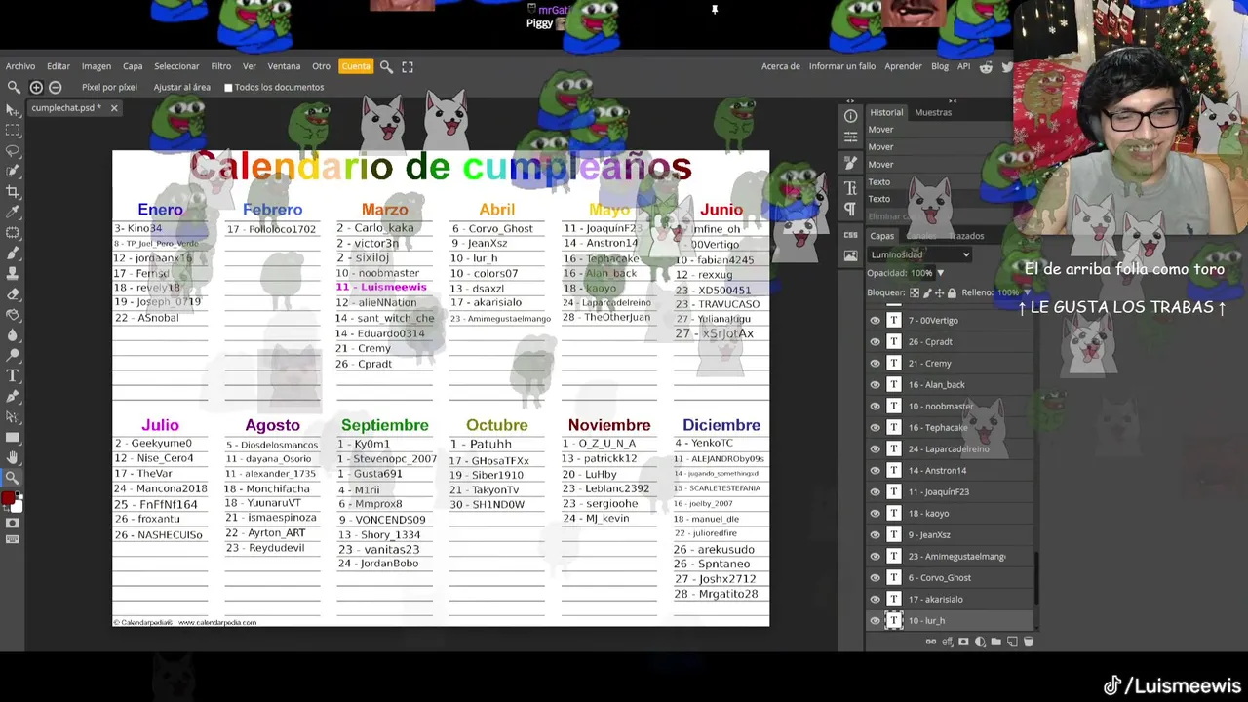Hide the 26 - Cpradt layer
Viewport: 1248px width, 702px height.
(x=875, y=341)
